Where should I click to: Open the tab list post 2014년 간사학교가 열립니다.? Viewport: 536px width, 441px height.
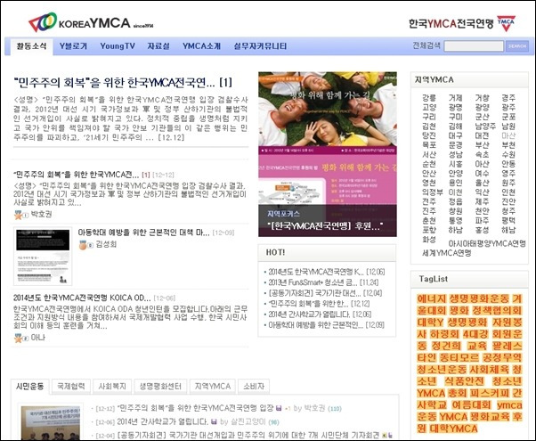coord(162,421)
